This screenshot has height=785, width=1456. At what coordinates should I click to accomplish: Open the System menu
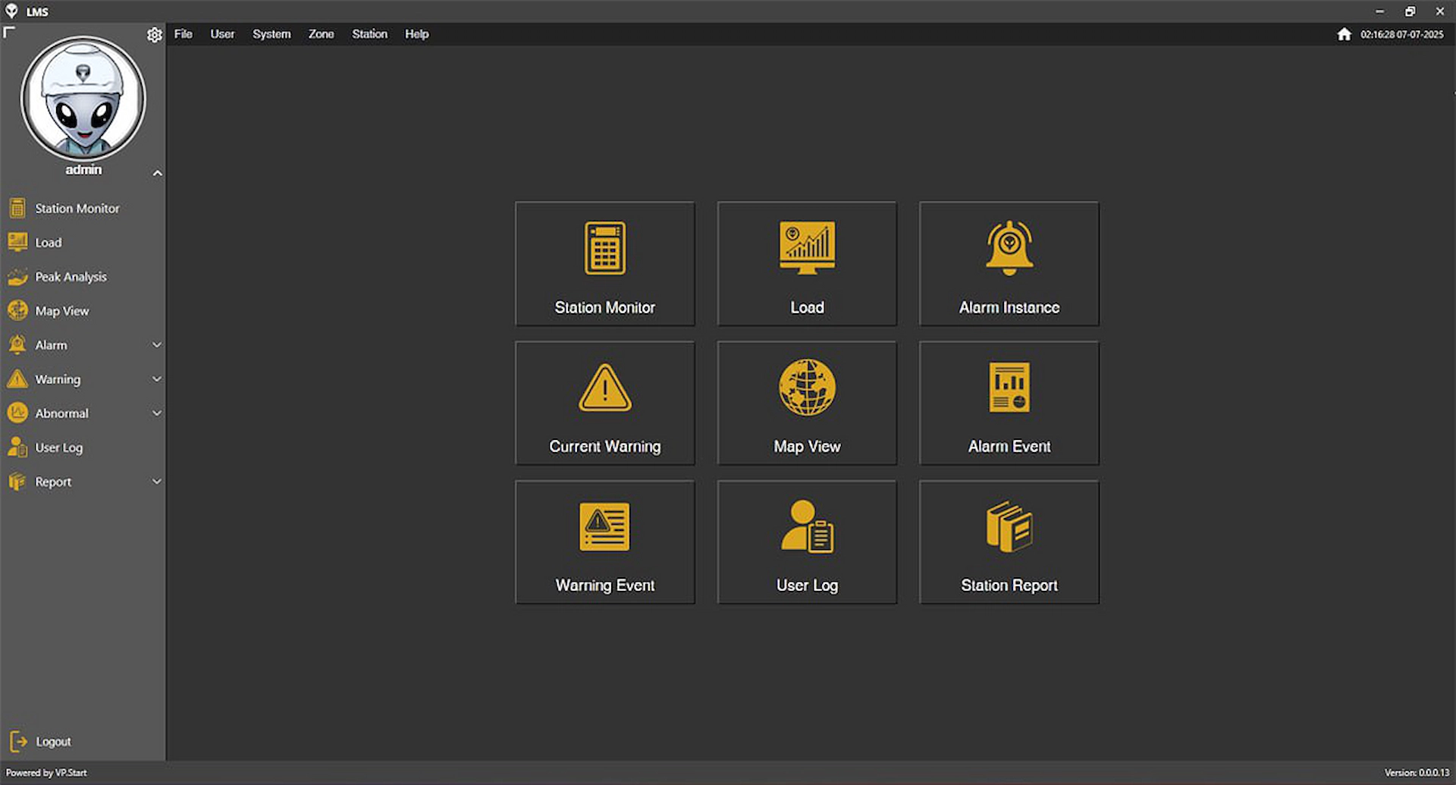271,34
